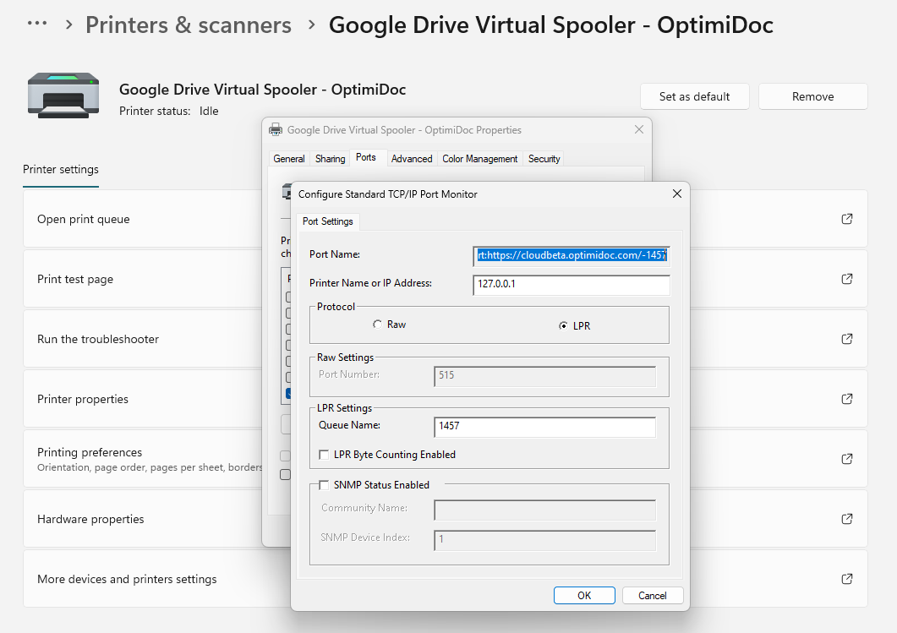Image resolution: width=897 pixels, height=633 pixels.
Task: Click the Google Drive Virtual Spooler page title
Action: tap(551, 25)
